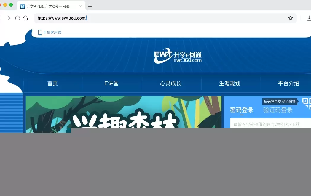Close the 升学e网通 browser tab
The width and height of the screenshot is (311, 196).
pyautogui.click(x=80, y=6)
